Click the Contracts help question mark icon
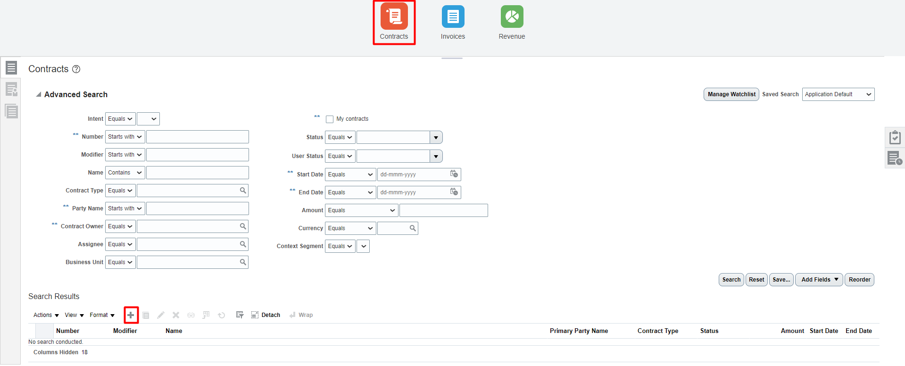The width and height of the screenshot is (905, 366). pyautogui.click(x=76, y=69)
